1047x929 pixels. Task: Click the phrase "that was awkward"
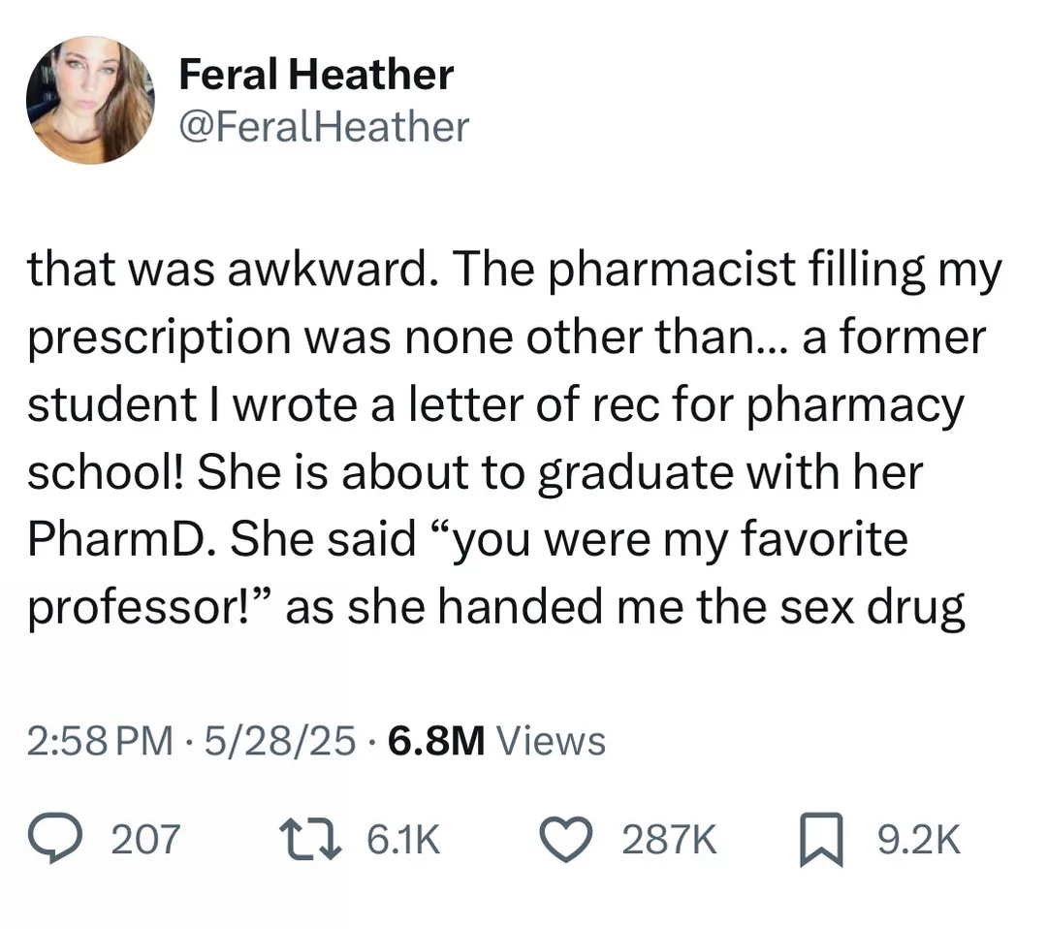click(x=228, y=270)
